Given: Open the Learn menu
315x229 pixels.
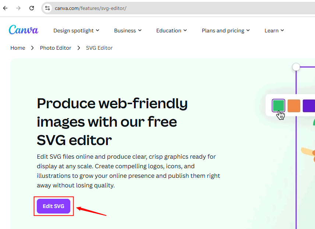Looking at the screenshot, I should pyautogui.click(x=274, y=31).
